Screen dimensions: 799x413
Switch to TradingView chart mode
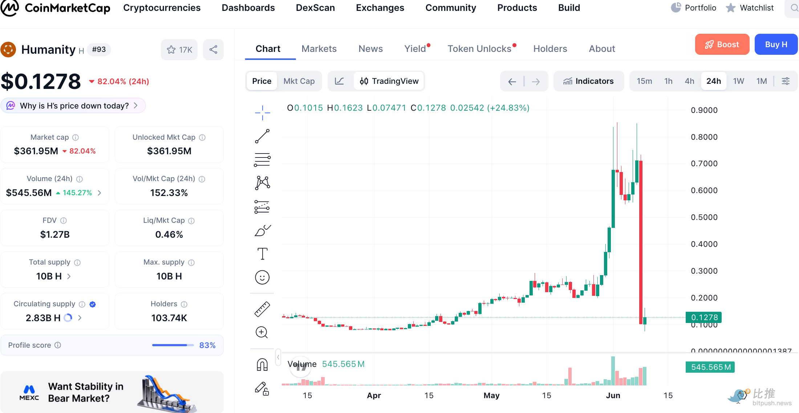(389, 81)
